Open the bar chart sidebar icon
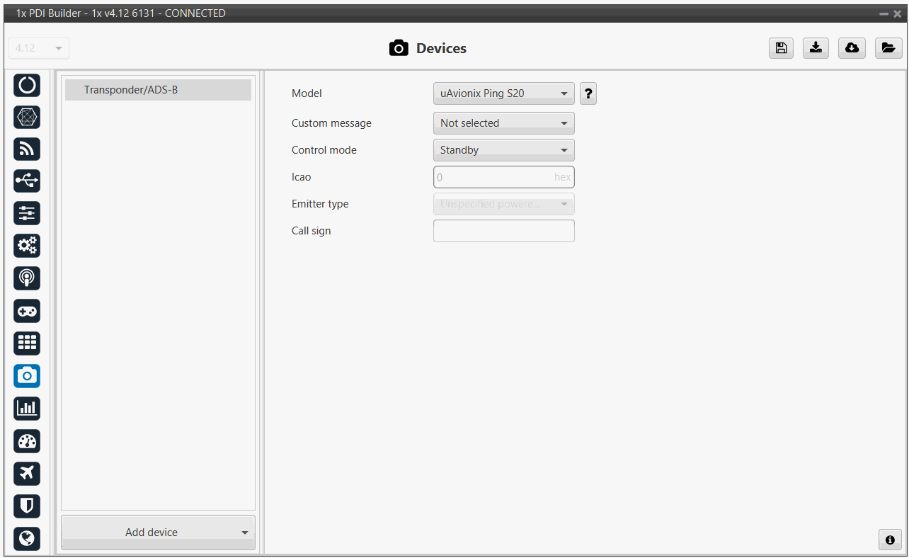 27,409
